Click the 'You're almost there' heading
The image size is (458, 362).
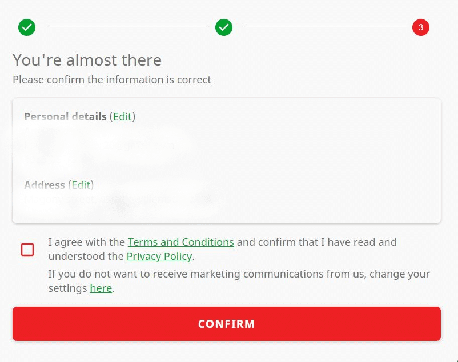tap(87, 60)
